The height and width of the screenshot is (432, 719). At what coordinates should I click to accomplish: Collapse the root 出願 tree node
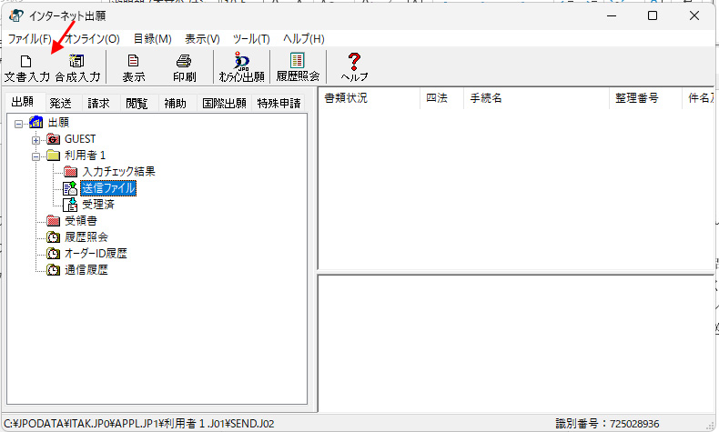[x=19, y=123]
